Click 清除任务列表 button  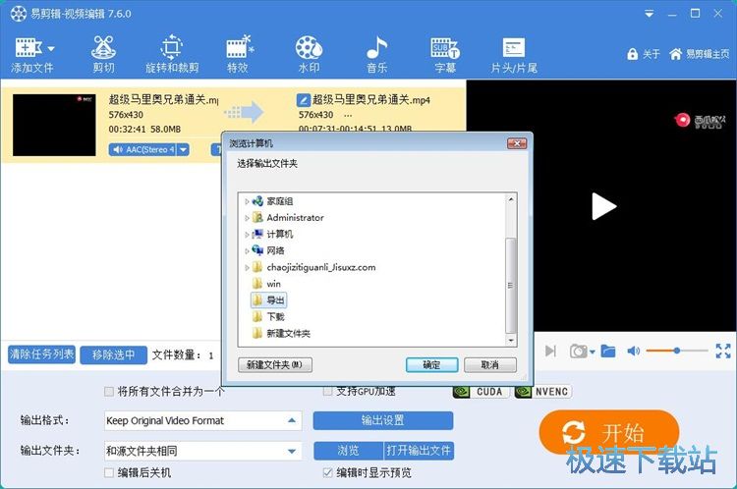coord(42,354)
